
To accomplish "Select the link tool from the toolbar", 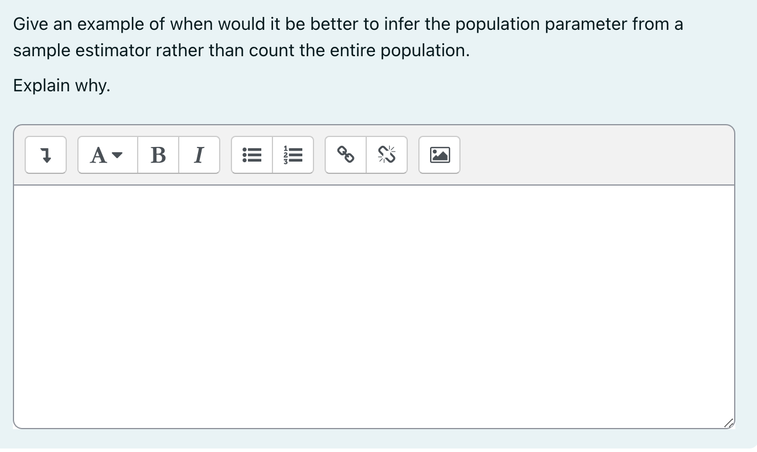I will coord(346,155).
